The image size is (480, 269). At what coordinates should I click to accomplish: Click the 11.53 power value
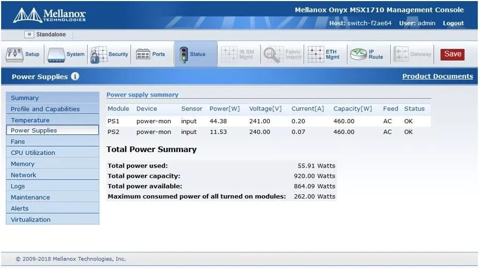coord(218,132)
